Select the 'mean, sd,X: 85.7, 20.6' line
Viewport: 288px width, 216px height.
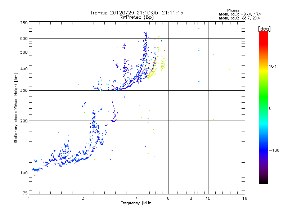tap(239, 18)
